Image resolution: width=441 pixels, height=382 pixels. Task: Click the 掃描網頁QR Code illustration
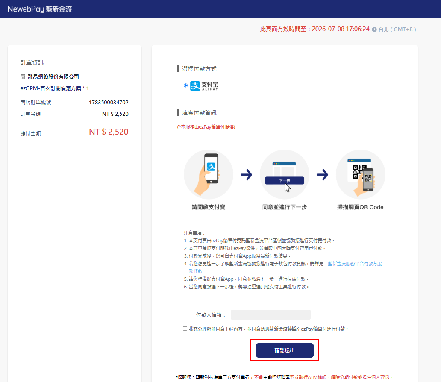[x=361, y=174]
